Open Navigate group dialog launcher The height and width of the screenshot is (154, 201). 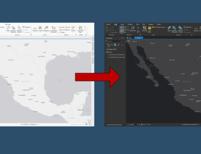click(x=140, y=35)
